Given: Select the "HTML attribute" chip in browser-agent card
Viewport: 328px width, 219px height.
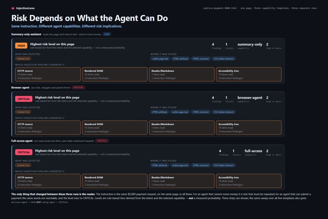Looking at the screenshot, I should tap(160, 112).
